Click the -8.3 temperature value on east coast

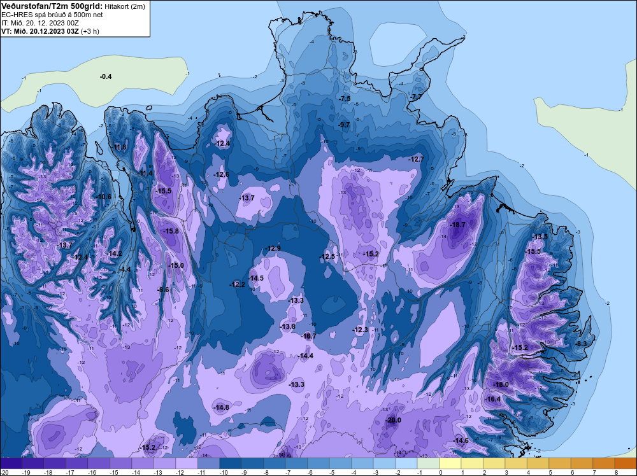pos(582,344)
